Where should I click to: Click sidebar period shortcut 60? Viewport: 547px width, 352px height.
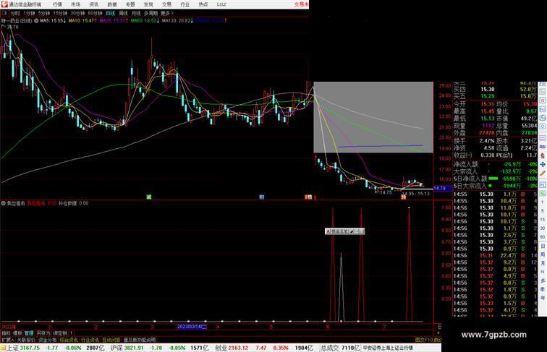click(x=543, y=237)
